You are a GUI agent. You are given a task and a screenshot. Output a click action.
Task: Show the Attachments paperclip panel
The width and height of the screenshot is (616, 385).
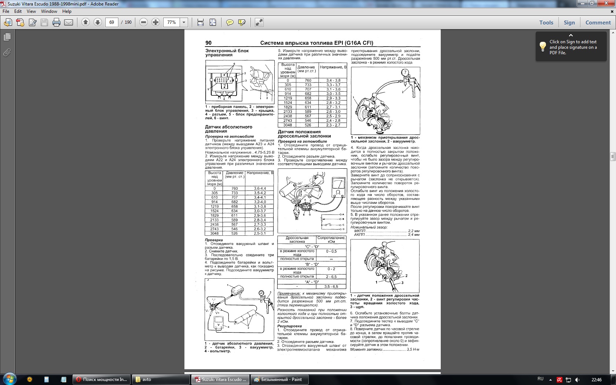[x=7, y=53]
